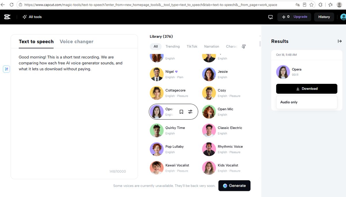Screen dimensions: 346x197
Task: Bookmark the selected Opera voice
Action: (x=181, y=112)
